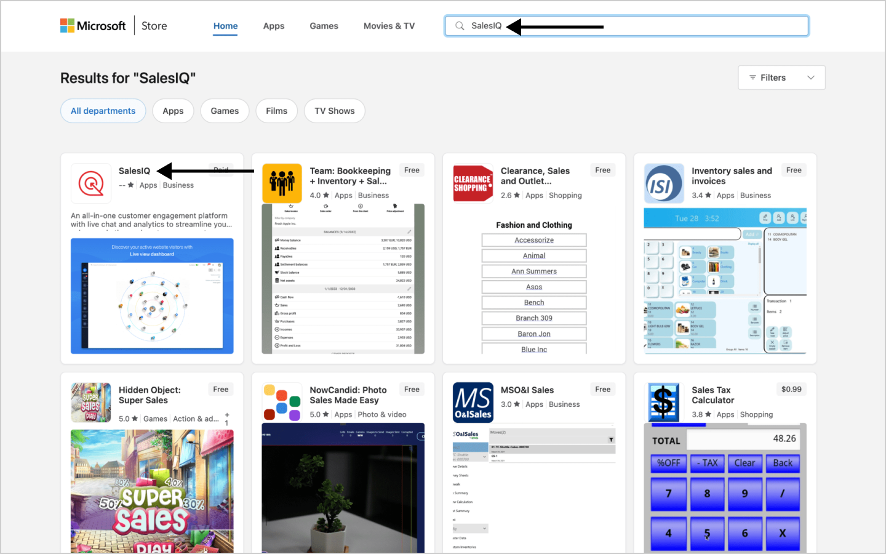
Task: Open the ISI Inventory app icon
Action: (664, 183)
